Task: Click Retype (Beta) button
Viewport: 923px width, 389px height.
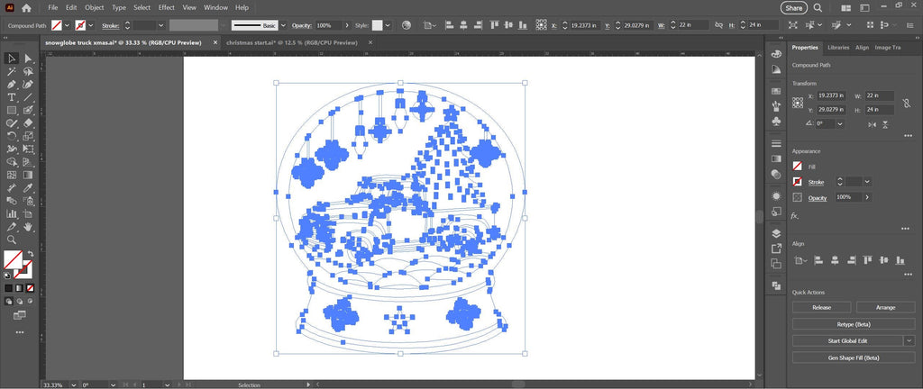Action: (854, 324)
